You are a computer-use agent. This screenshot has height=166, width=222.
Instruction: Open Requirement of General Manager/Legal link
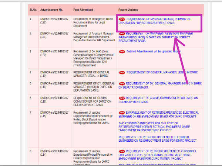162,72
